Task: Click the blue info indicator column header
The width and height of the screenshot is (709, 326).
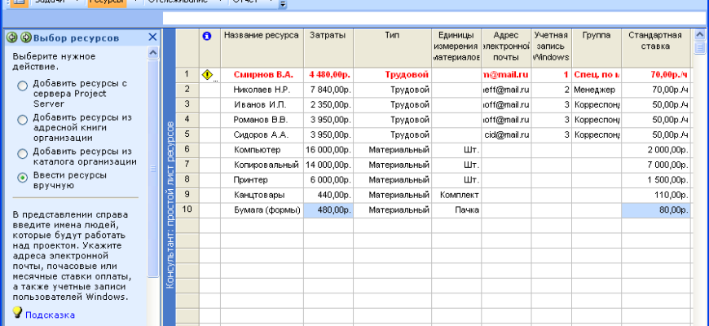Action: click(207, 37)
